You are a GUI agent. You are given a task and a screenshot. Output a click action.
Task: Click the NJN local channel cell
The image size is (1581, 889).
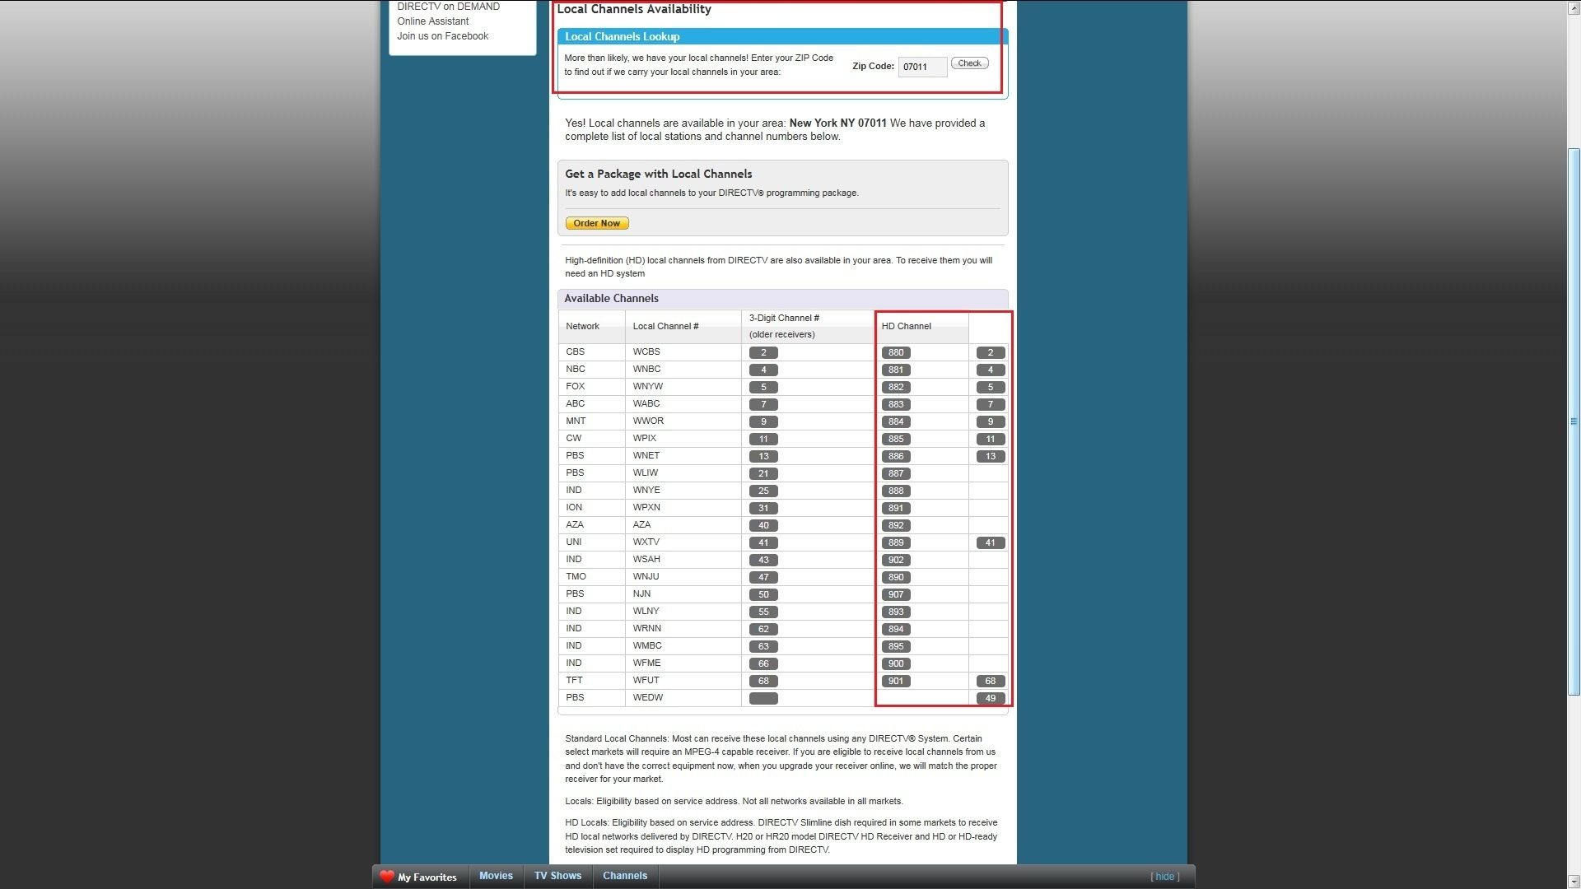click(x=683, y=594)
